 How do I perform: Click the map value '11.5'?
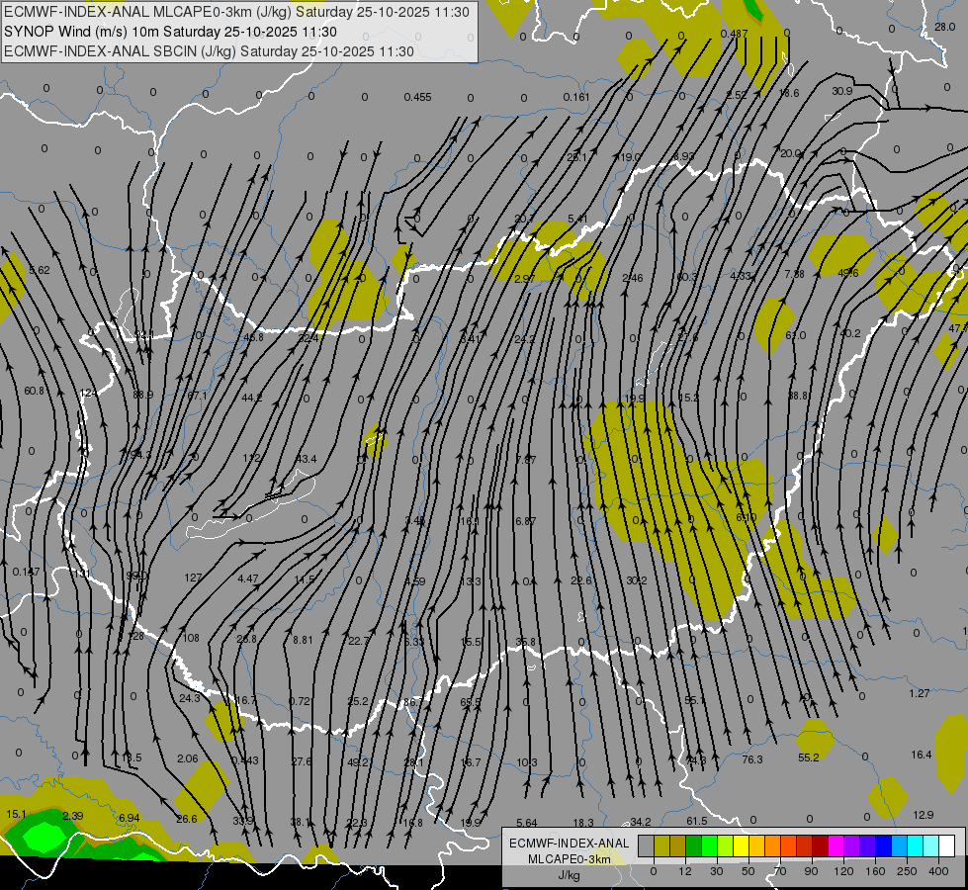click(304, 579)
